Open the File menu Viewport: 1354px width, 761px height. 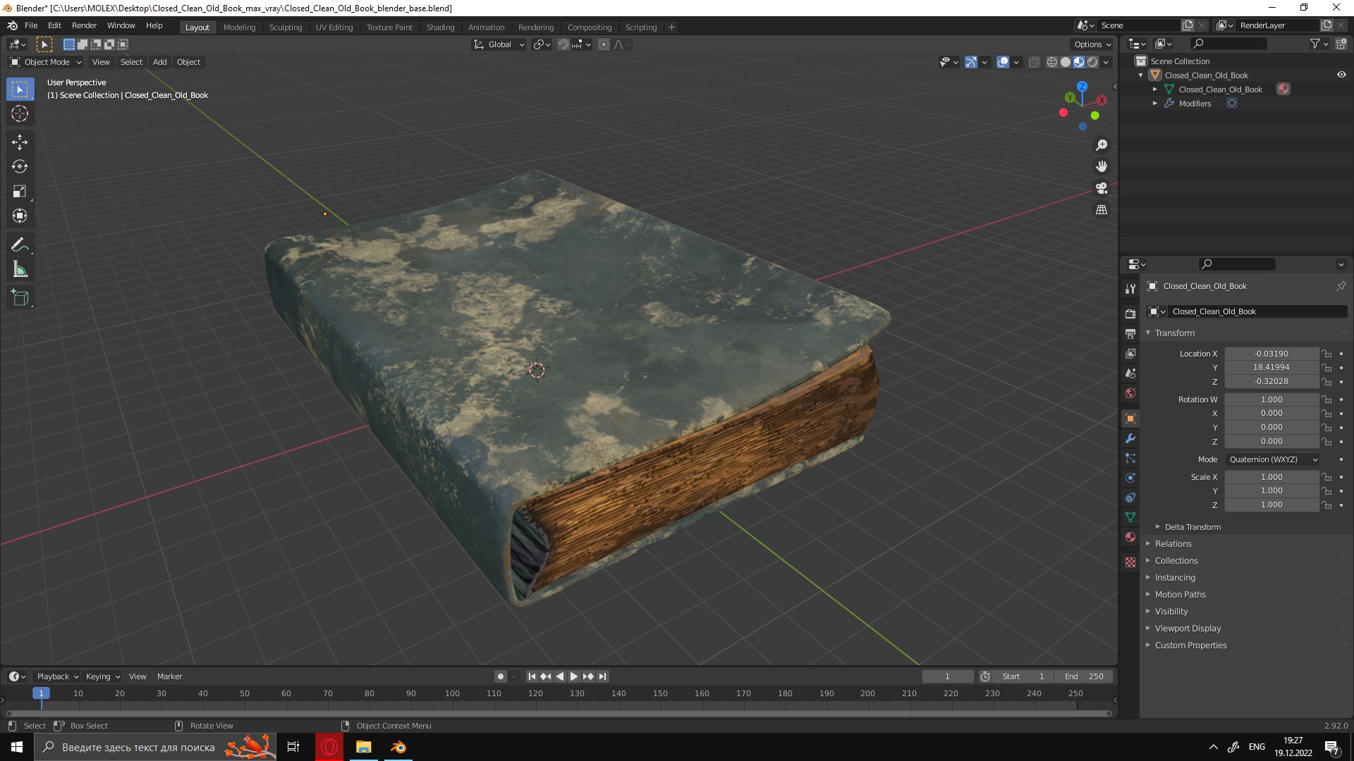tap(31, 25)
